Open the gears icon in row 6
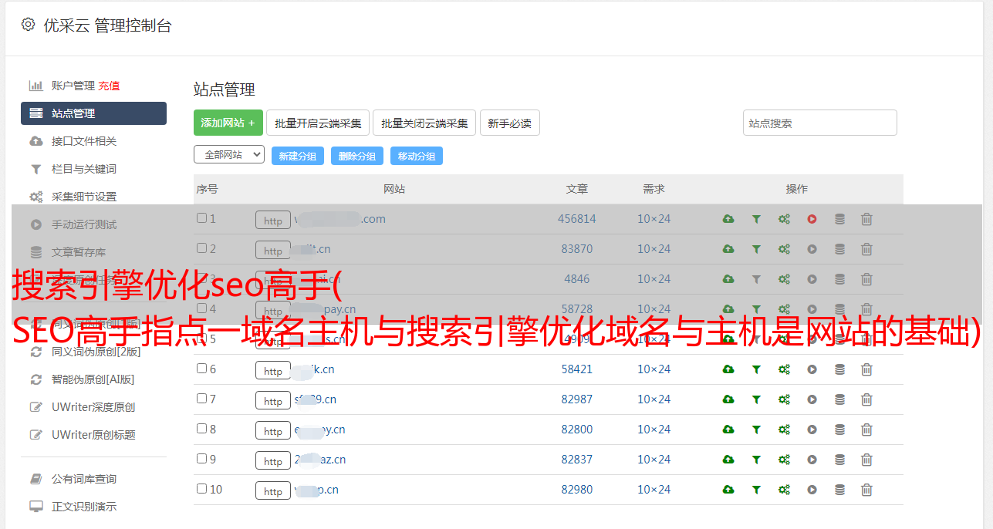The image size is (993, 529). click(784, 369)
